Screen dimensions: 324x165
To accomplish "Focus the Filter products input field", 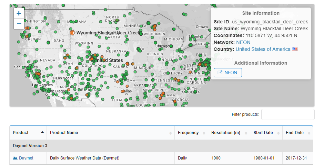I will [288, 114].
